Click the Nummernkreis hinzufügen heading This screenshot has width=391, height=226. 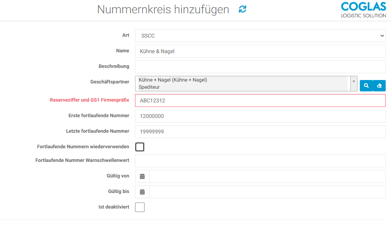pyautogui.click(x=163, y=9)
